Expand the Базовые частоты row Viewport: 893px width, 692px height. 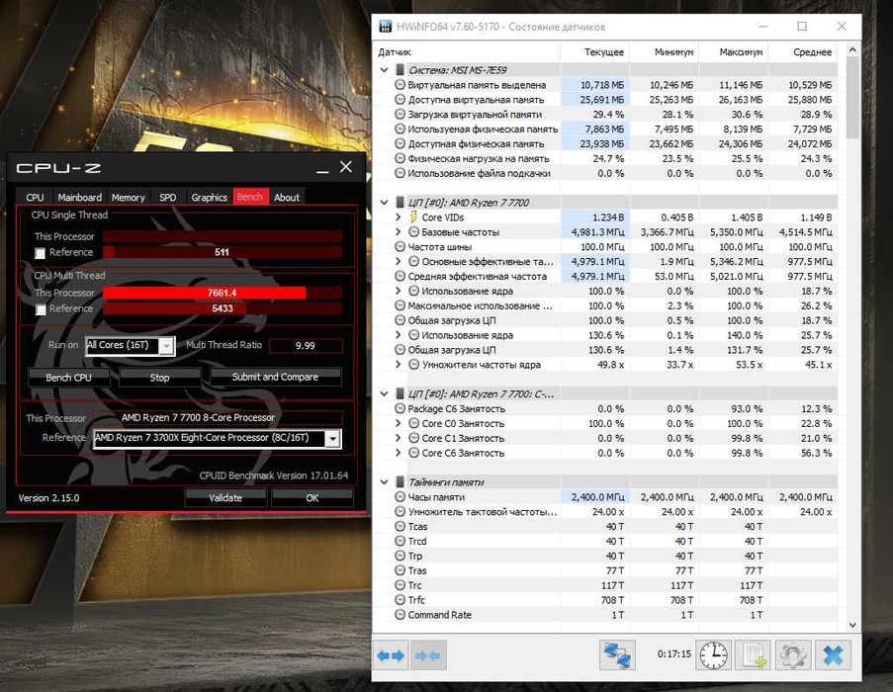tap(399, 232)
